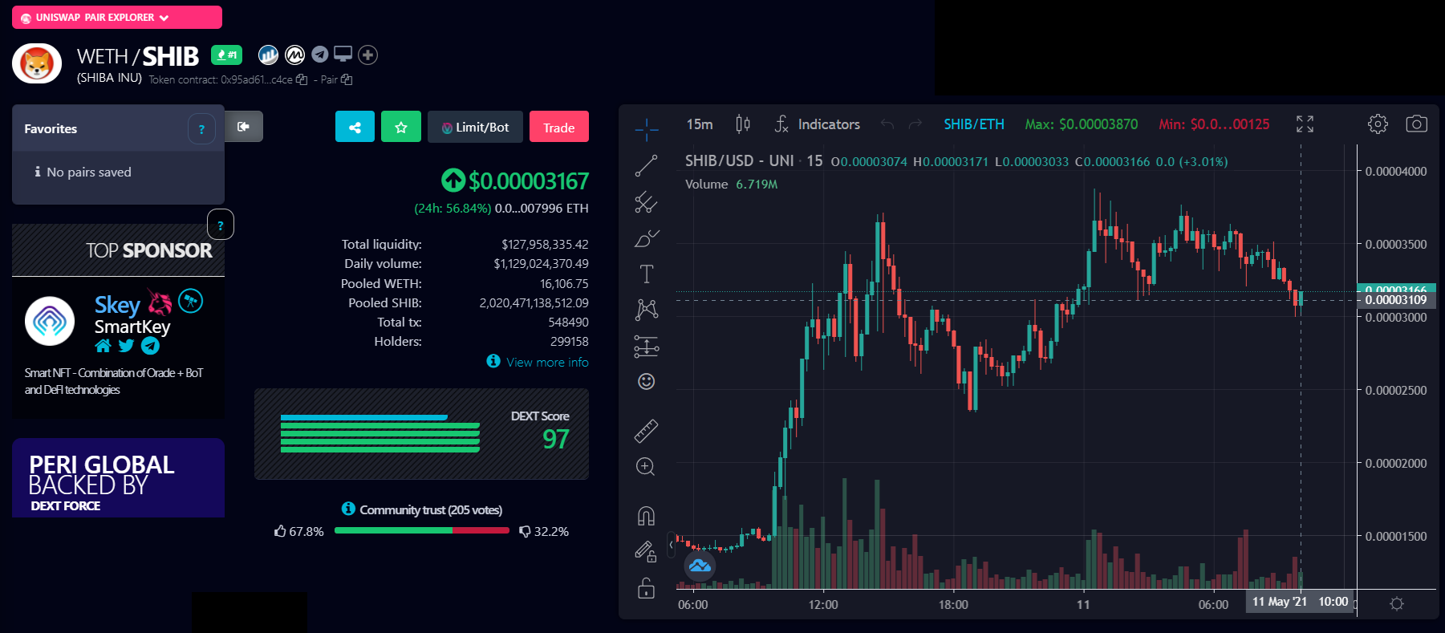Open the Uniswap Pair Explorer dropdown
This screenshot has height=633, width=1445.
[x=117, y=18]
